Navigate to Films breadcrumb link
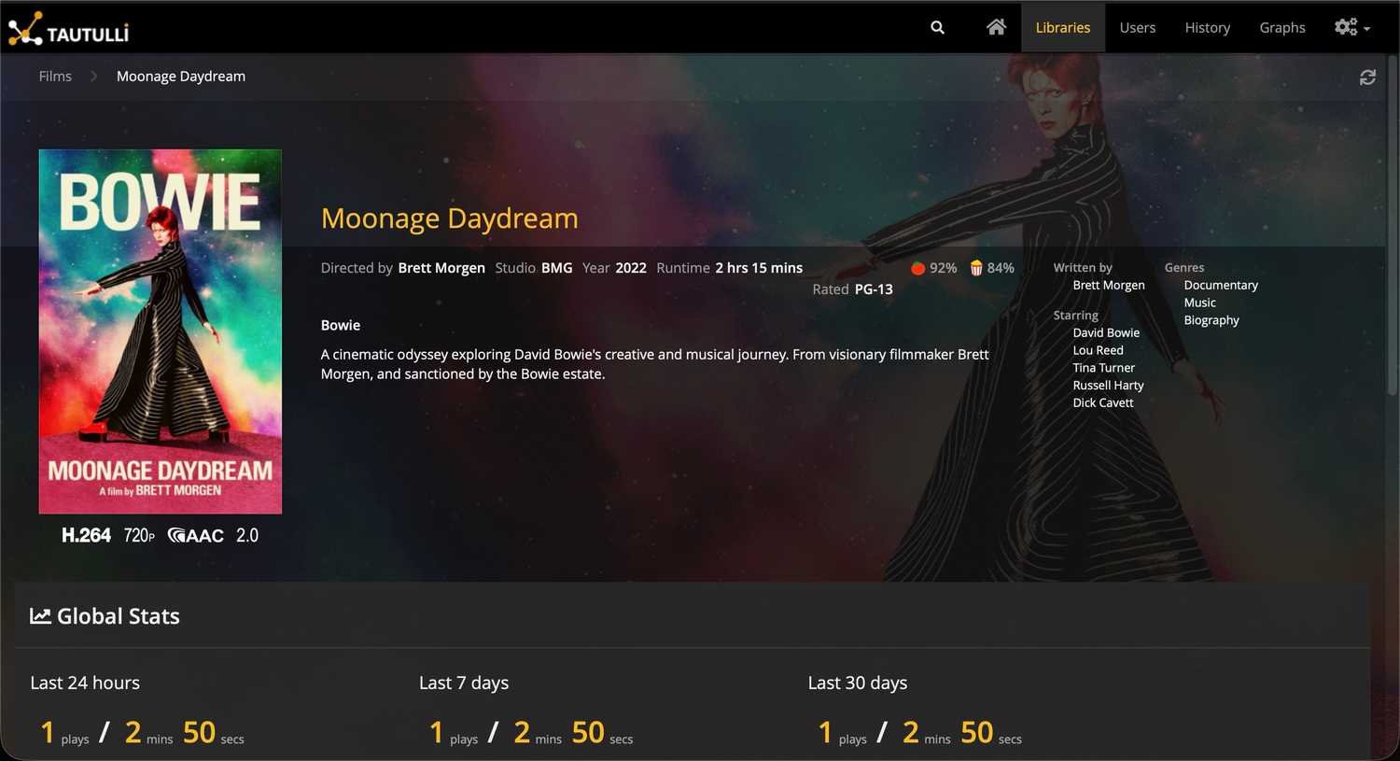The height and width of the screenshot is (761, 1400). (x=55, y=77)
